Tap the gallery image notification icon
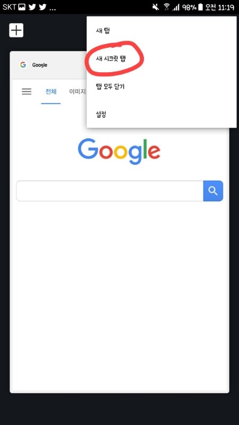This screenshot has width=239, height=425. pos(22,7)
